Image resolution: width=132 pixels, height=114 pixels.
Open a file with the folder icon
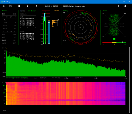tap(11, 6)
